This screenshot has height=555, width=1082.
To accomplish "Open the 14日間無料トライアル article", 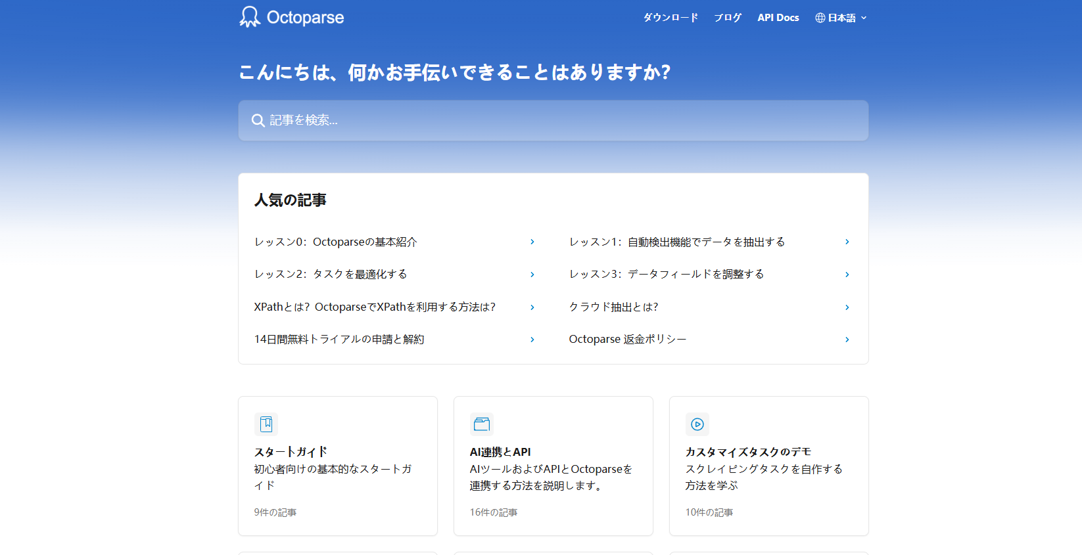I will point(339,340).
